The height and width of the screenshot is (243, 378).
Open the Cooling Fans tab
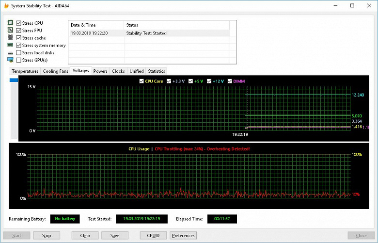tap(55, 71)
